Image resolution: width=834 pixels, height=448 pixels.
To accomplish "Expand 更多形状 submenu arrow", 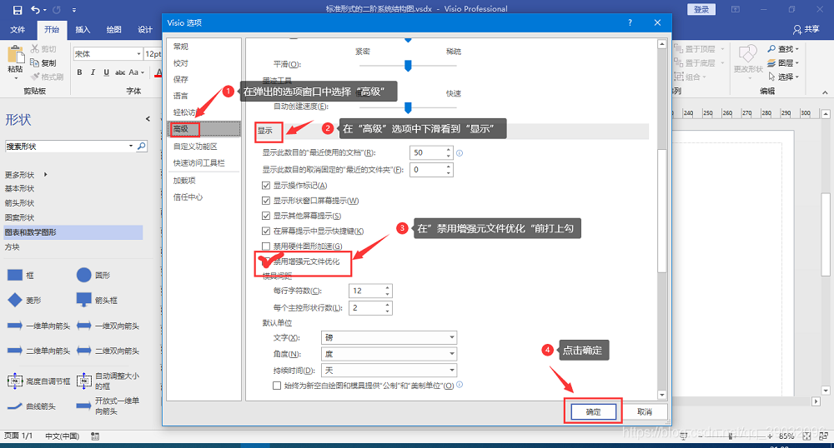I will click(x=46, y=174).
